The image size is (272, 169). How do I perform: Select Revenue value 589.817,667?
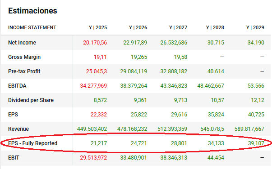click(249, 129)
